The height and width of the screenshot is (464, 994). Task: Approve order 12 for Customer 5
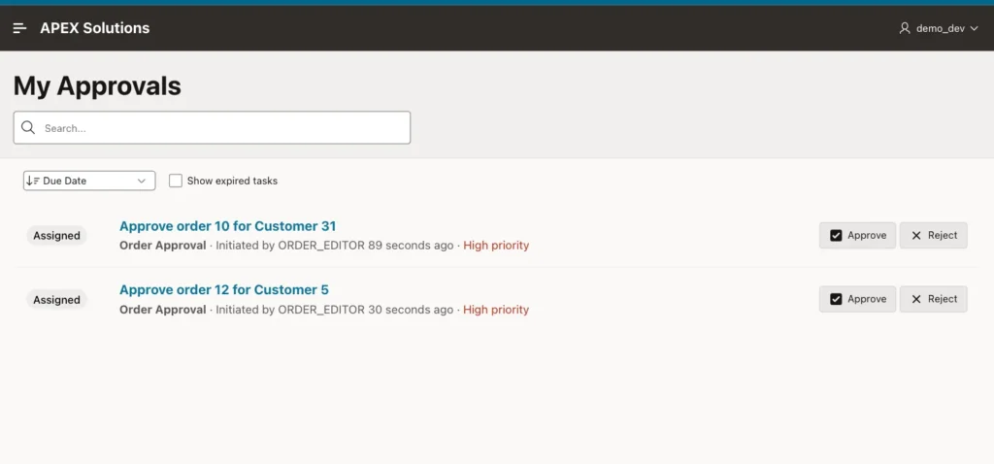[857, 299]
